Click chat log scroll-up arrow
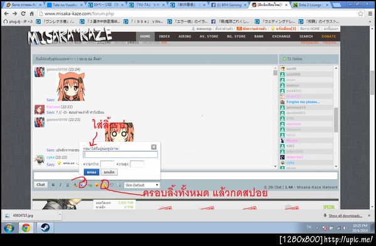This screenshot has height=246, width=376. pyautogui.click(x=275, y=68)
